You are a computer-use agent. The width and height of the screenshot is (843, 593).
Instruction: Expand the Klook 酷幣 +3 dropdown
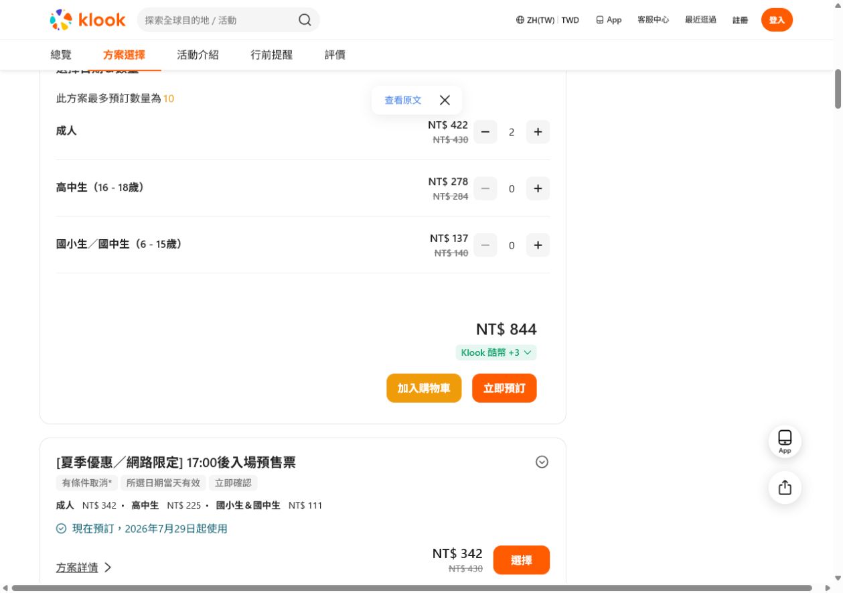pyautogui.click(x=496, y=352)
